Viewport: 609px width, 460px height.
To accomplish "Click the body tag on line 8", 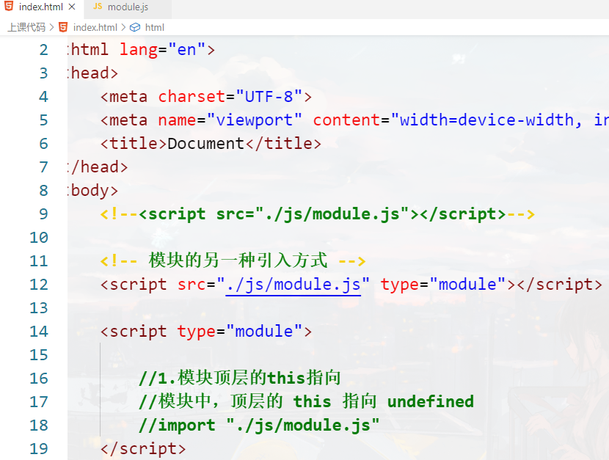I will tap(92, 191).
